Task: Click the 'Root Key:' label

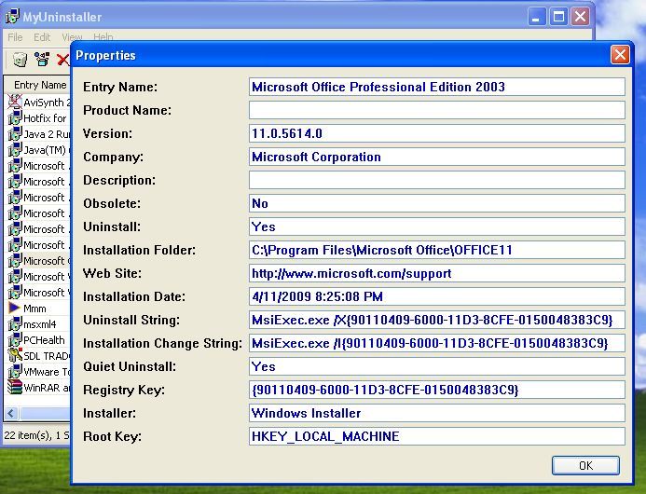Action: pyautogui.click(x=112, y=437)
